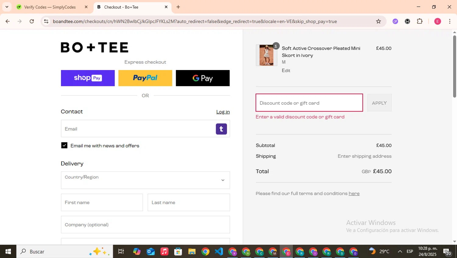Screen dimensions: 457x258
Task: Open the Extensions puzzle icon
Action: 420,21
